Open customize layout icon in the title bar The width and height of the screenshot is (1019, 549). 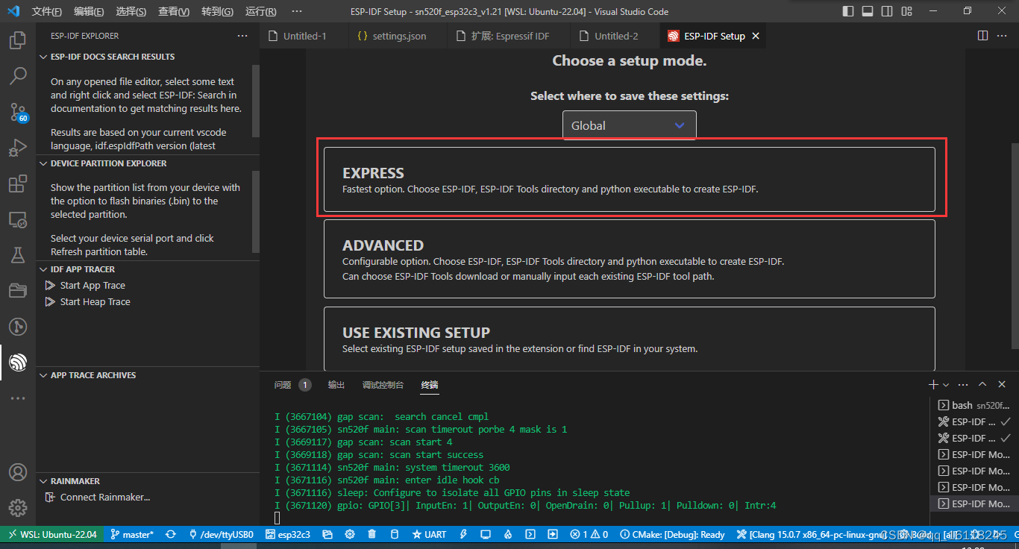click(906, 11)
